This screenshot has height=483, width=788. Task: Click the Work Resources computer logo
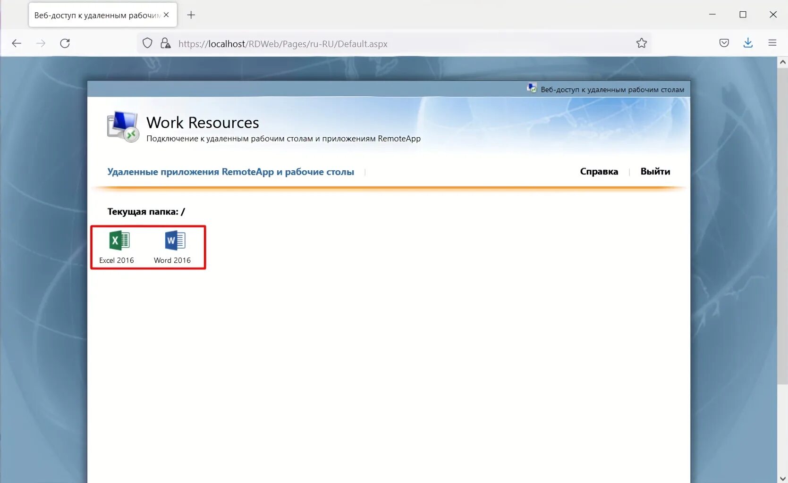123,126
